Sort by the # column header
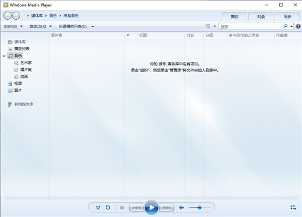The width and height of the screenshot is (302, 217). point(131,35)
